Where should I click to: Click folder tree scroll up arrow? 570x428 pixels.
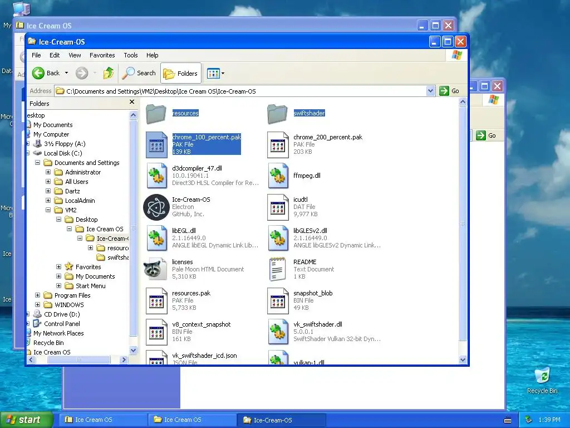click(x=134, y=115)
